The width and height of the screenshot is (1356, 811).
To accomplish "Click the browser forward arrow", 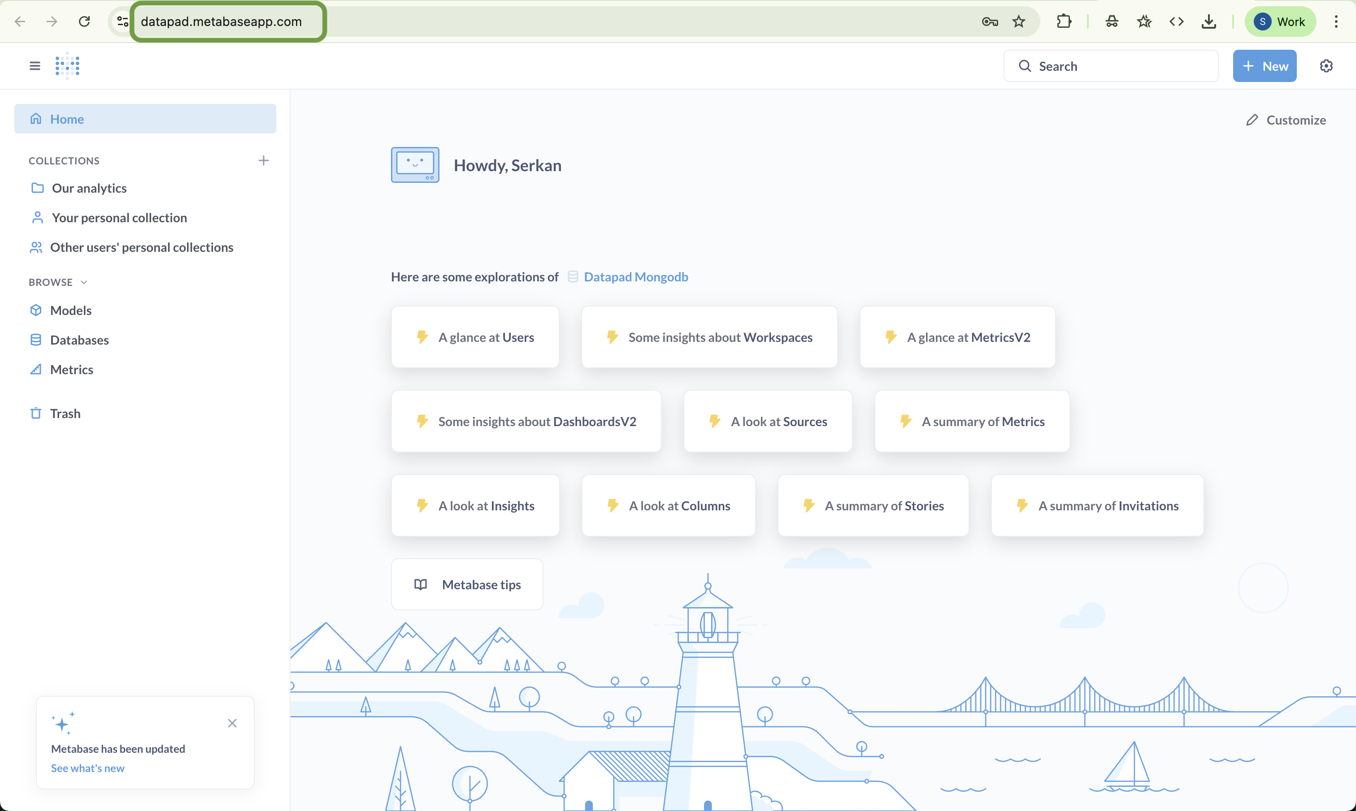I will pyautogui.click(x=52, y=22).
